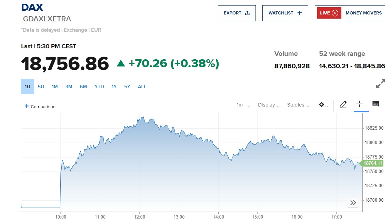Click the plus icon beside Comparison
The height and width of the screenshot is (223, 390).
[27, 106]
